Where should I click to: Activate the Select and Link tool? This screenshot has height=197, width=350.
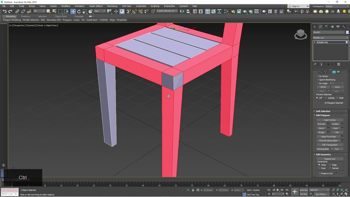point(17,11)
